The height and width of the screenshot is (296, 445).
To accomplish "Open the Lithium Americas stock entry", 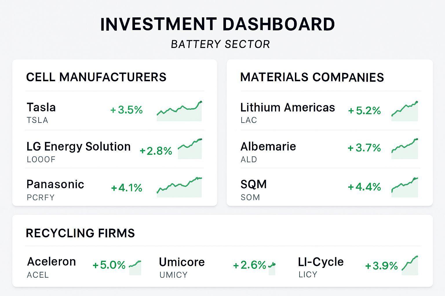I will (x=288, y=108).
